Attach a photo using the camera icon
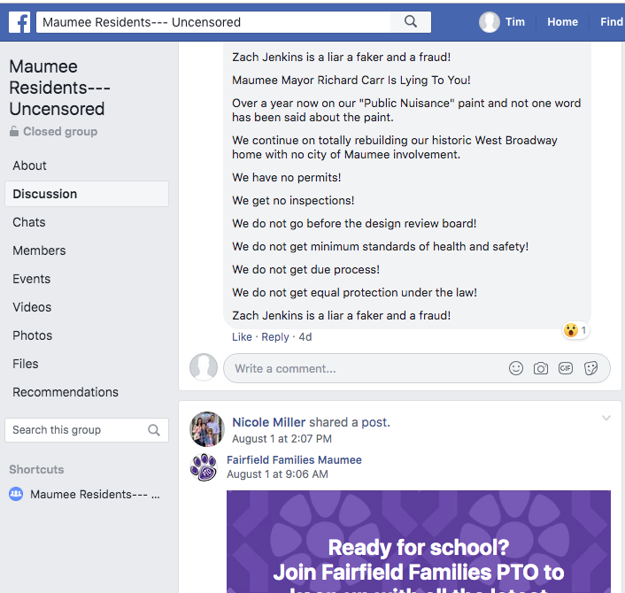625x593 pixels. point(541,368)
